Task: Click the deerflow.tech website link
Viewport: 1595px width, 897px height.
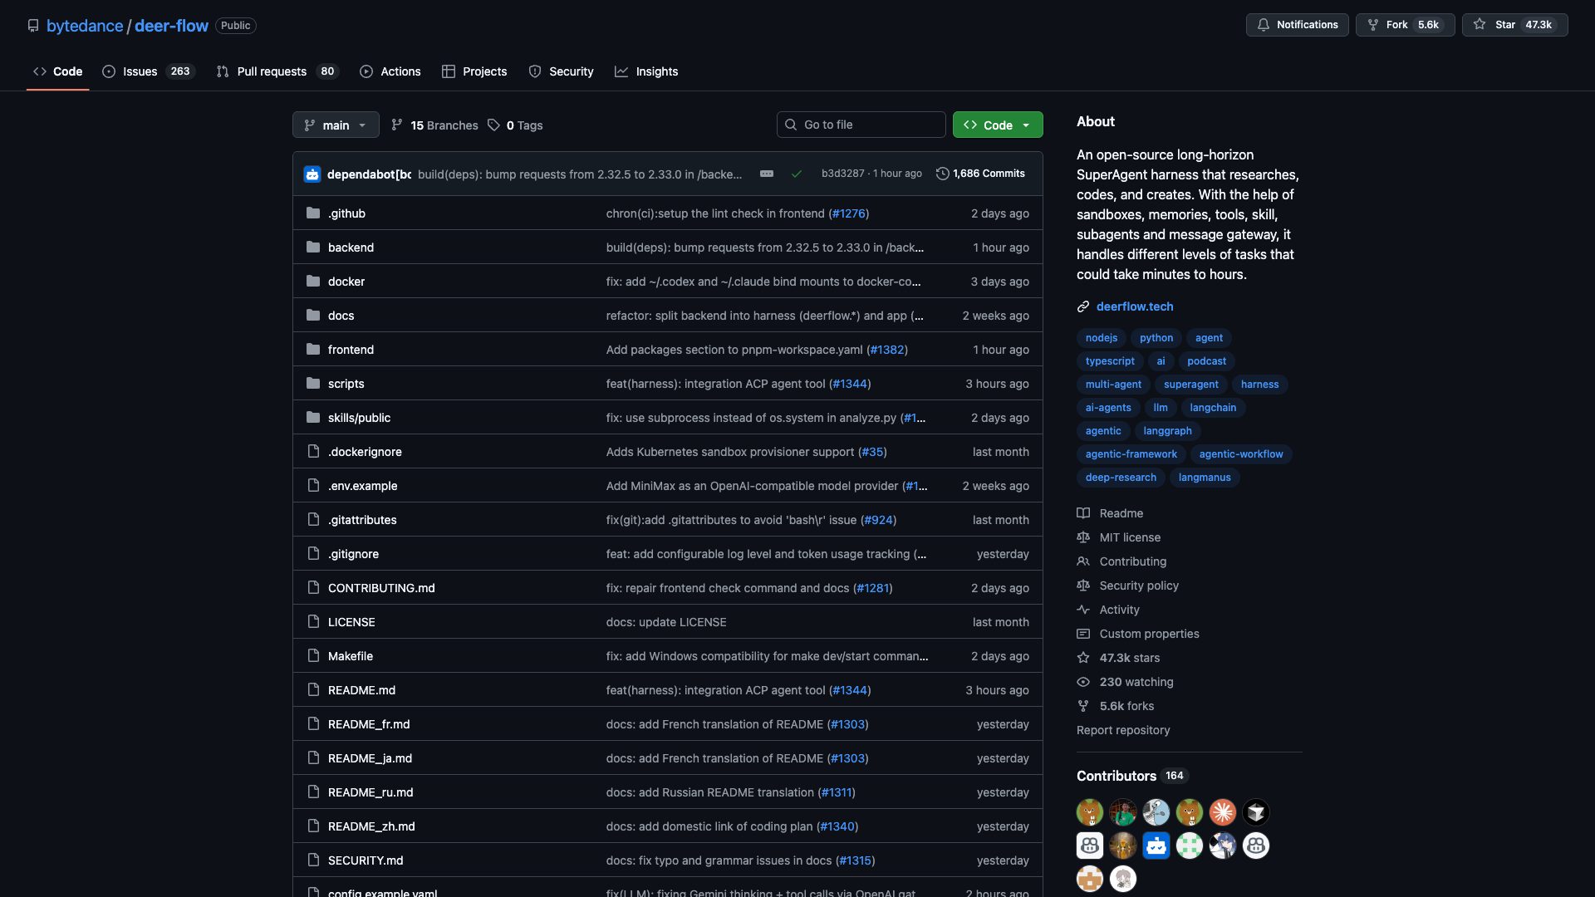Action: pyautogui.click(x=1134, y=306)
